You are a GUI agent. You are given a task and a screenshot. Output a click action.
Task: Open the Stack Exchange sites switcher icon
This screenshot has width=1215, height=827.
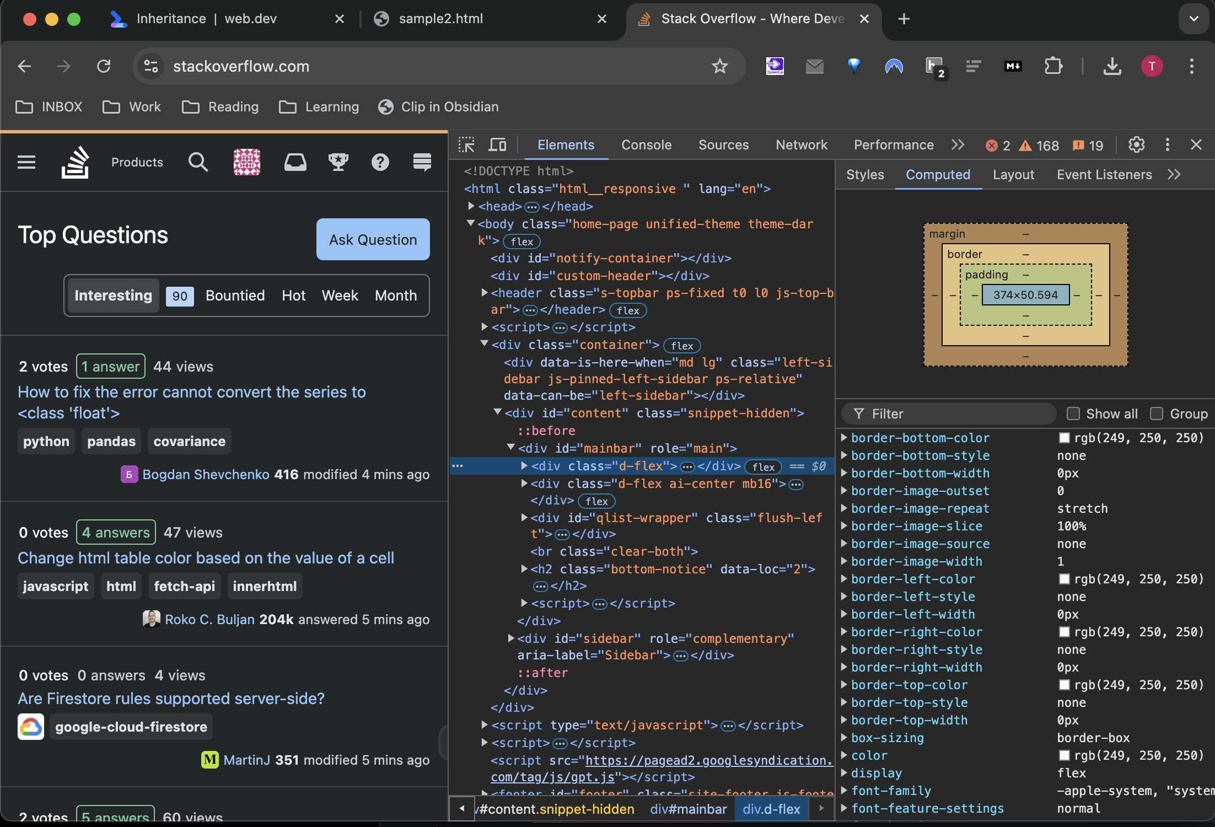[422, 162]
